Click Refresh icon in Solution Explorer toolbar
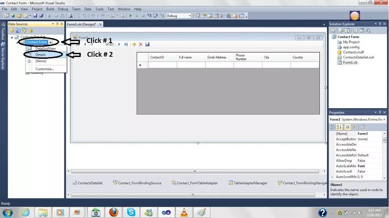The image size is (389, 218). click(x=348, y=30)
